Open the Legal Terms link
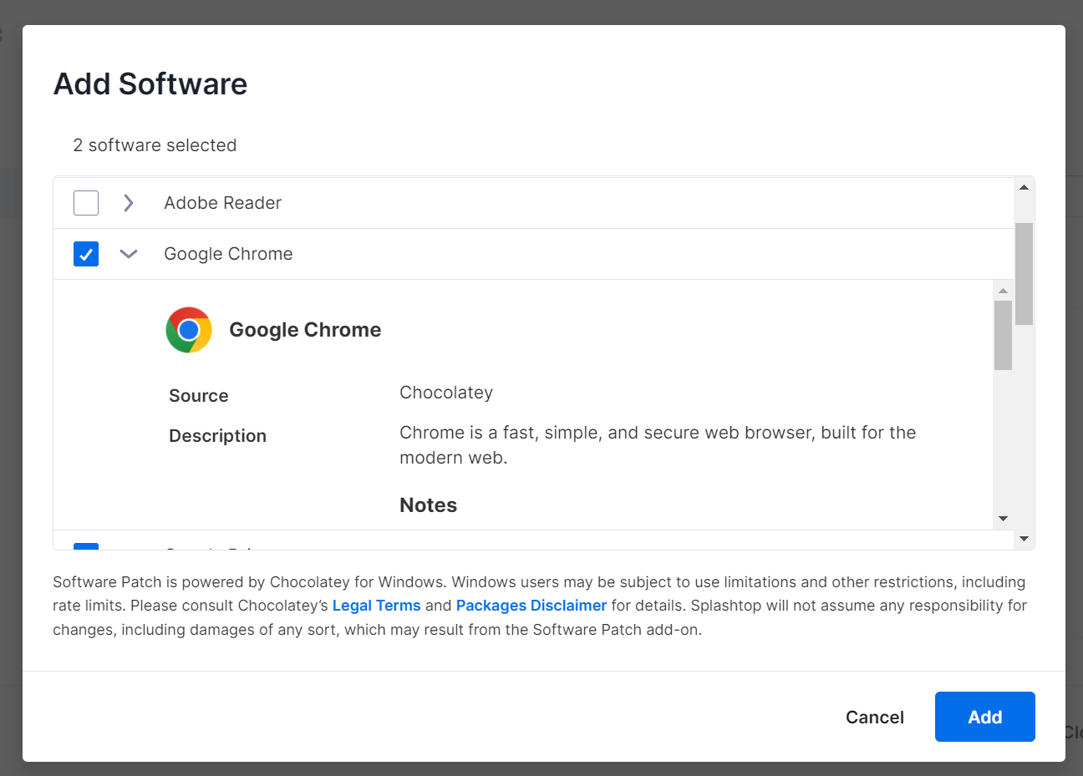1083x776 pixels. [x=376, y=605]
